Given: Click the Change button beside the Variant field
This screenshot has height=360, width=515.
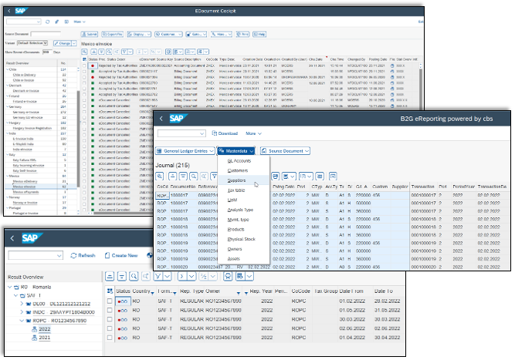Looking at the screenshot, I should [x=62, y=43].
